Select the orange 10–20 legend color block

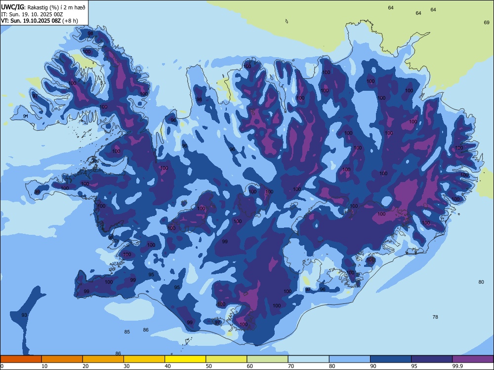tap(62, 359)
